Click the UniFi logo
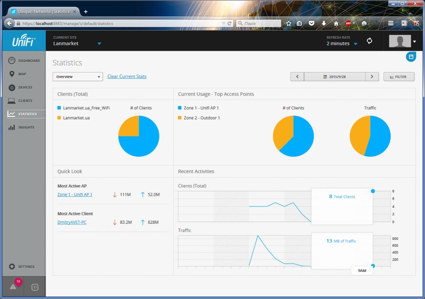425x299 pixels. click(24, 41)
